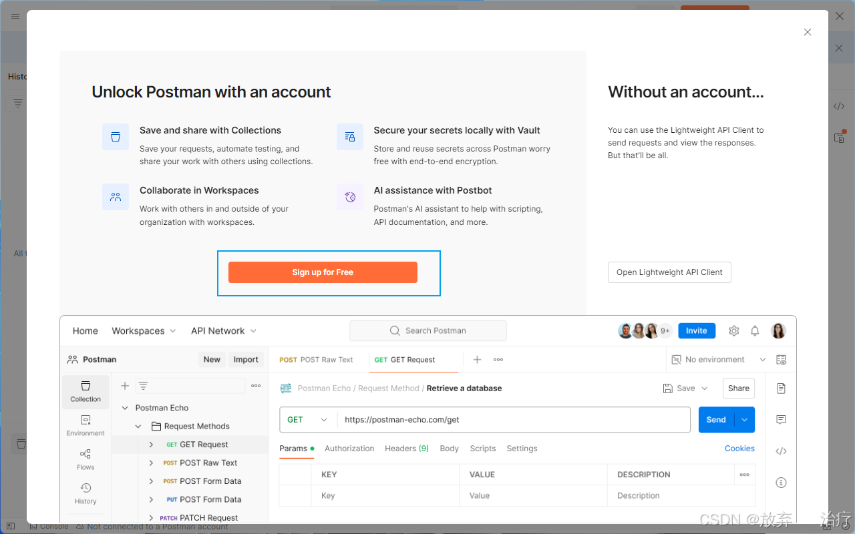Click the notification bell in the preview header

coord(755,330)
